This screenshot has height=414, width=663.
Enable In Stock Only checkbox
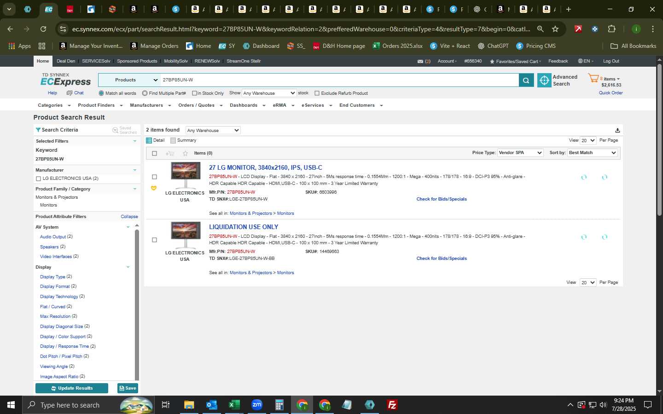(x=194, y=93)
